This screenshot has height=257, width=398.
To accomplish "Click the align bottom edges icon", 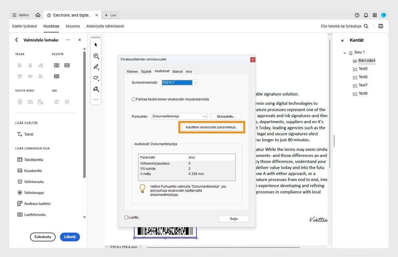I will 40,76.
